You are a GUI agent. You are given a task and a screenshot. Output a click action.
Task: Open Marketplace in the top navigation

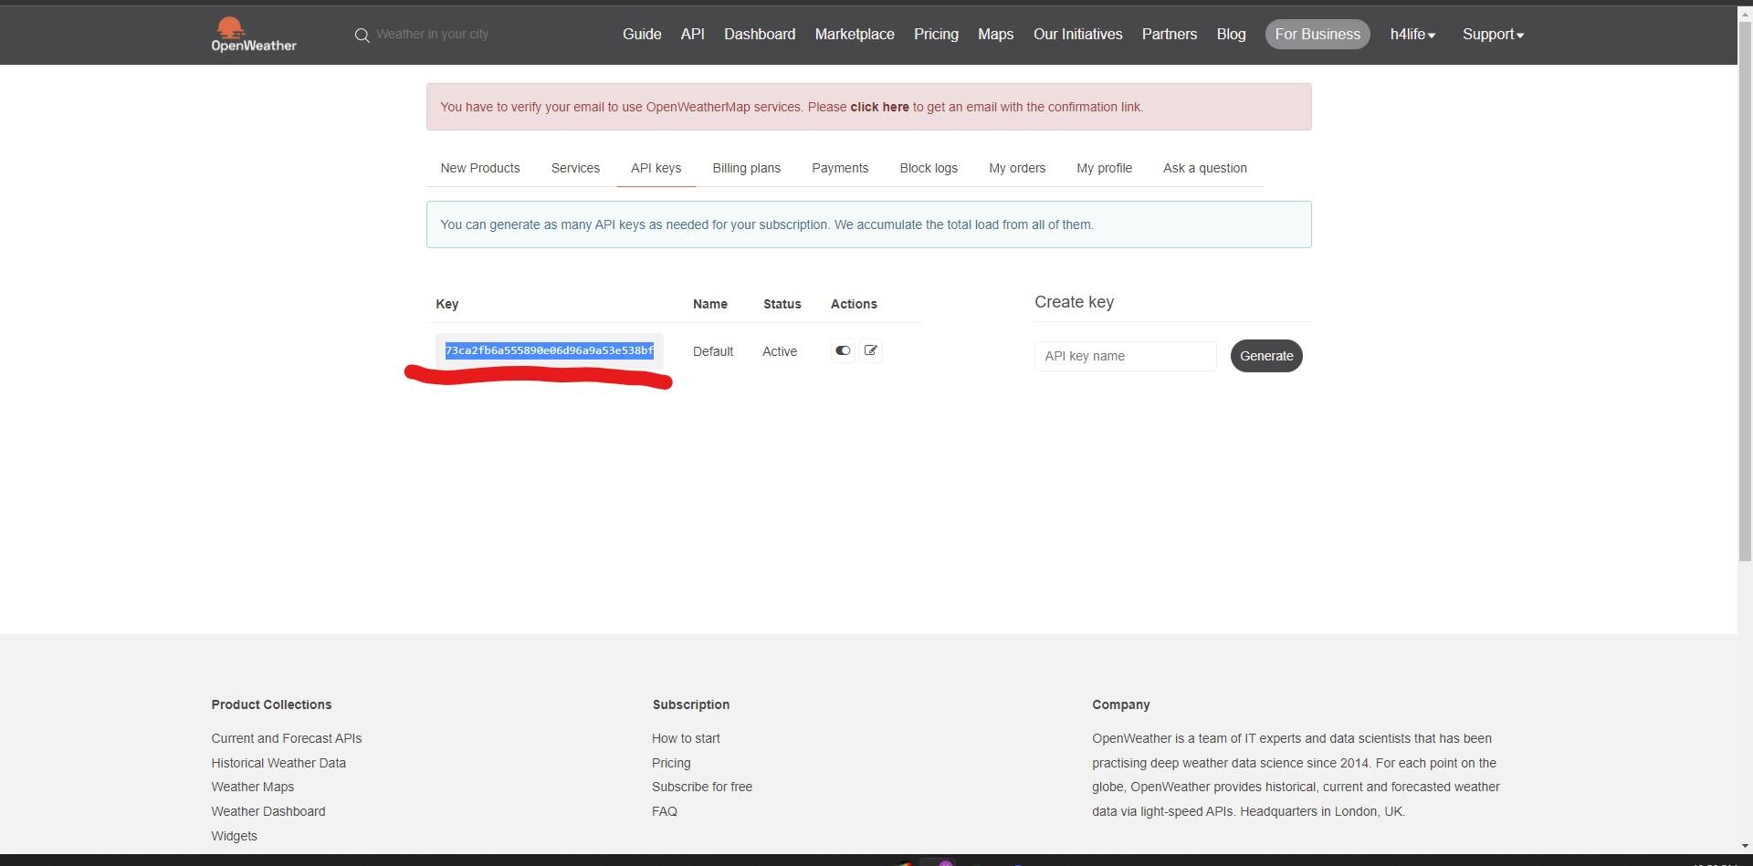[x=855, y=35]
